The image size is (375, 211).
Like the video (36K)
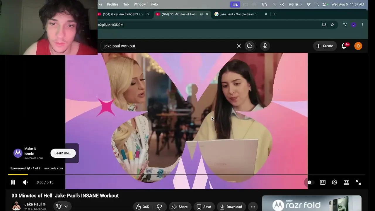click(x=143, y=207)
